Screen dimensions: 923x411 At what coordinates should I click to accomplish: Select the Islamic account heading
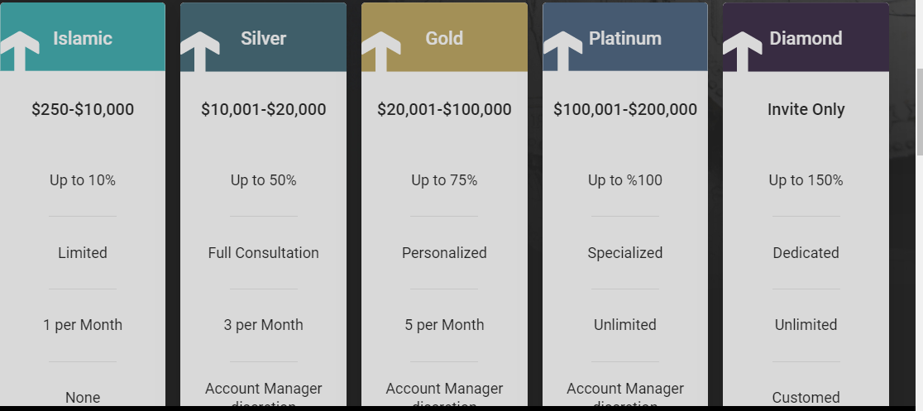pyautogui.click(x=83, y=38)
